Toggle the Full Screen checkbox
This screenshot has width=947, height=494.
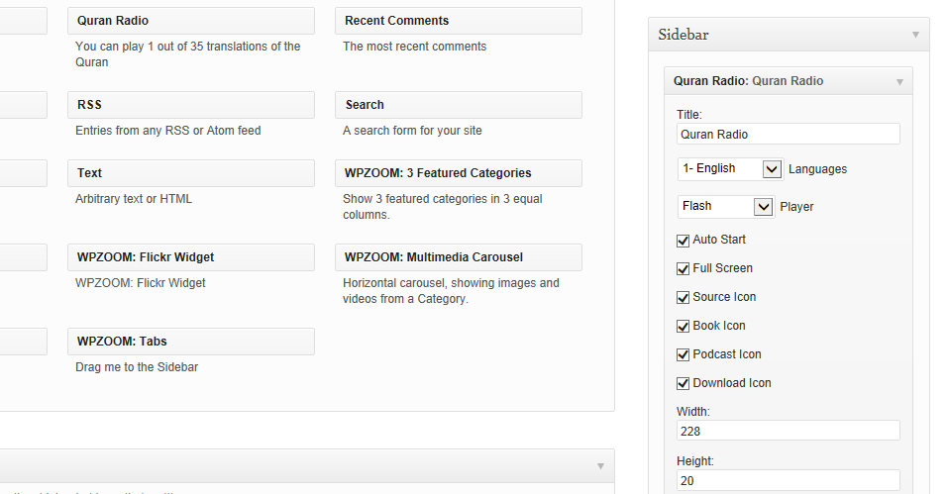pyautogui.click(x=684, y=268)
